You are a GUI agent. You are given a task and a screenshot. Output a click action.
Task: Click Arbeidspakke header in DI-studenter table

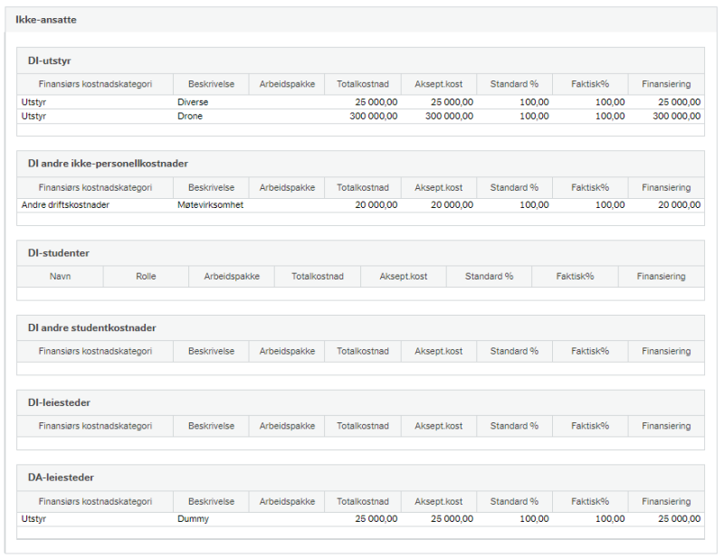tap(232, 277)
